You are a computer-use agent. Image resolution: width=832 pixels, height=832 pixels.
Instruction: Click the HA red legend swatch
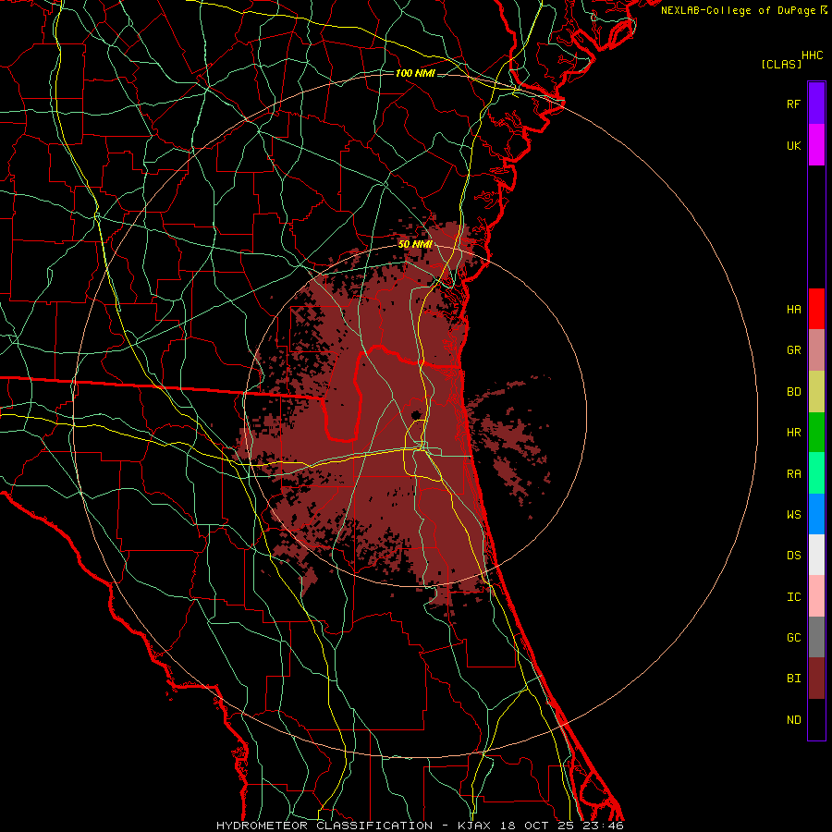(816, 309)
